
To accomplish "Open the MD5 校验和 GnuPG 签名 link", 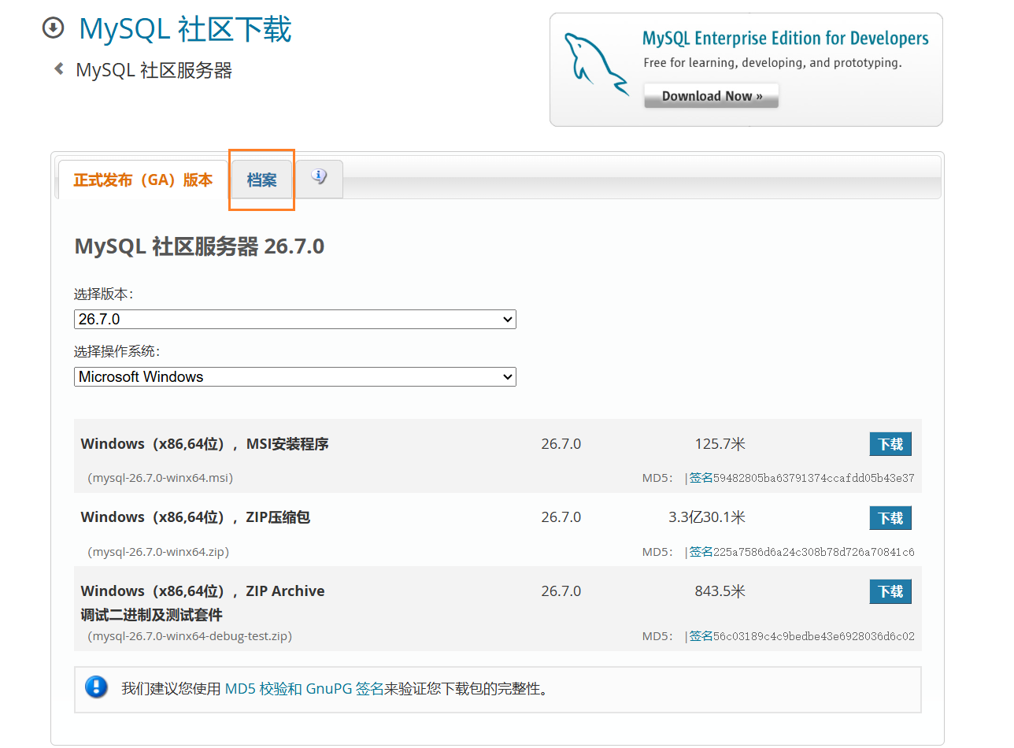I will (304, 689).
